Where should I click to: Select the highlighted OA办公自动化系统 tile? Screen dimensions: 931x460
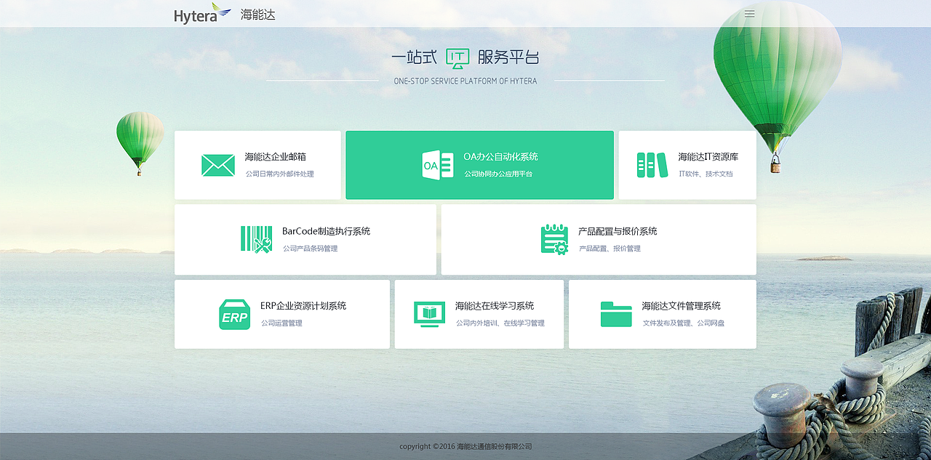pyautogui.click(x=480, y=164)
